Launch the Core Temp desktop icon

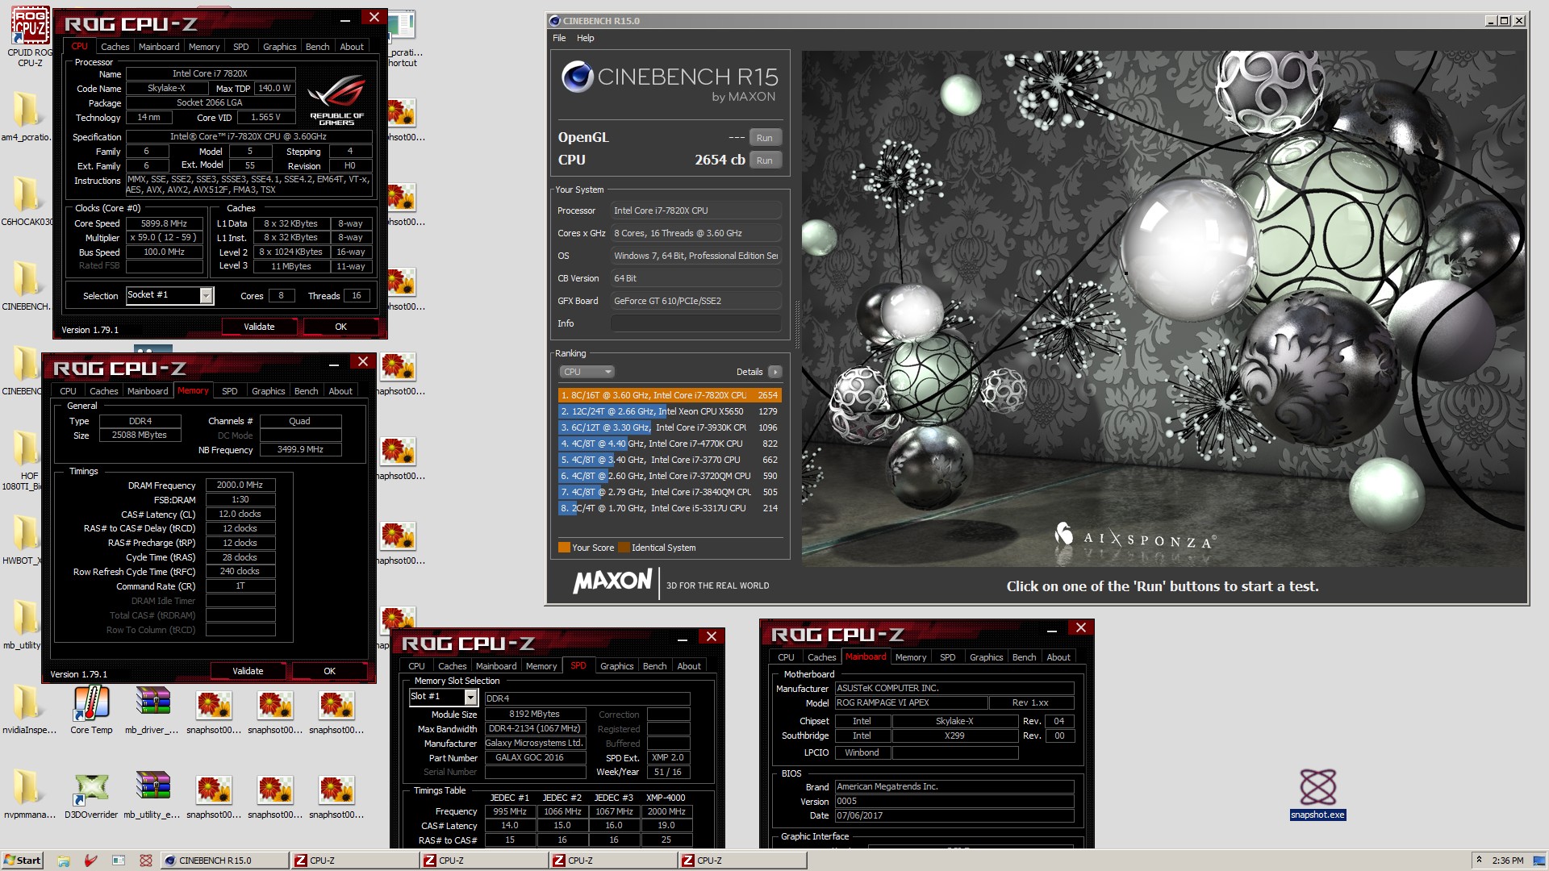tap(91, 710)
